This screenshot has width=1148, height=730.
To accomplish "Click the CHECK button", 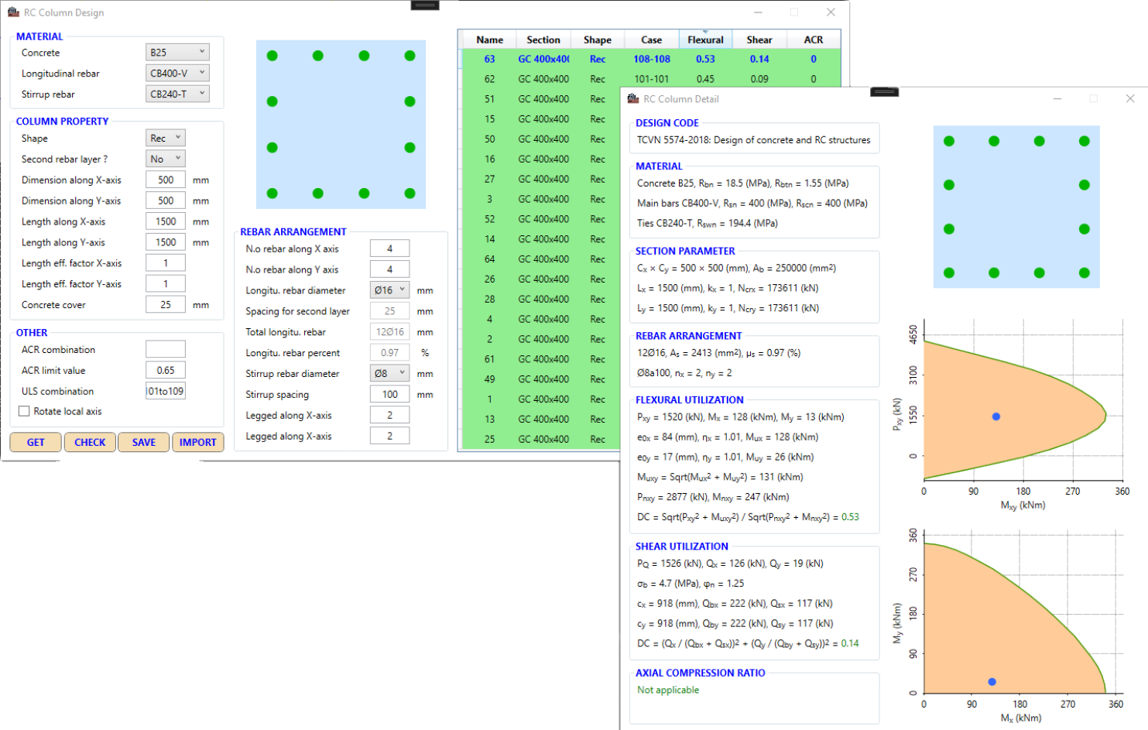I will (x=90, y=442).
